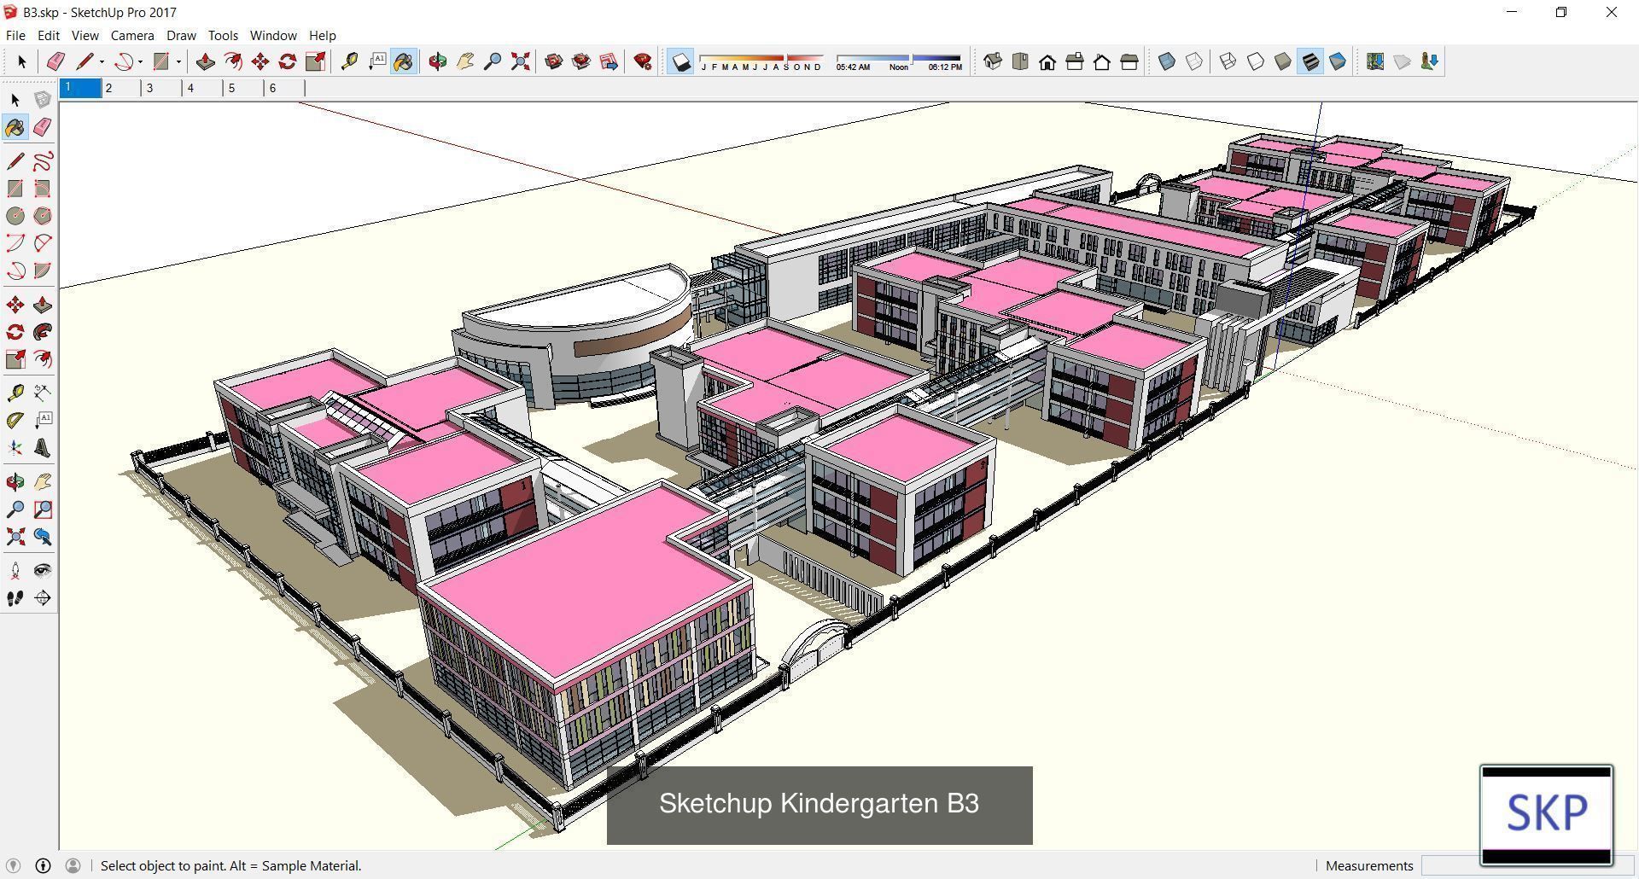Select the Look Around eye tool
This screenshot has height=879, width=1639.
click(43, 571)
